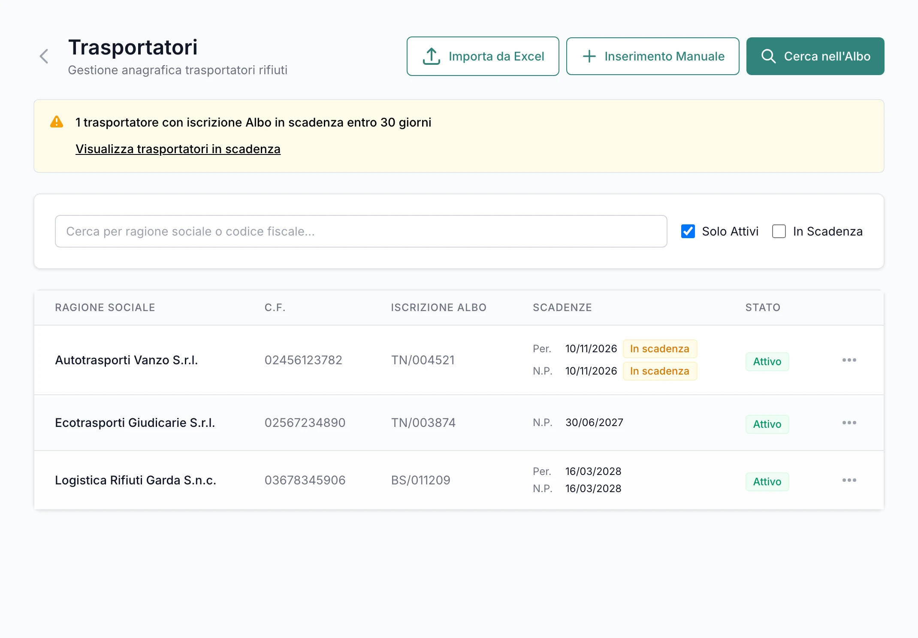Image resolution: width=918 pixels, height=638 pixels.
Task: Open Inserimento Manuale form
Action: point(652,56)
